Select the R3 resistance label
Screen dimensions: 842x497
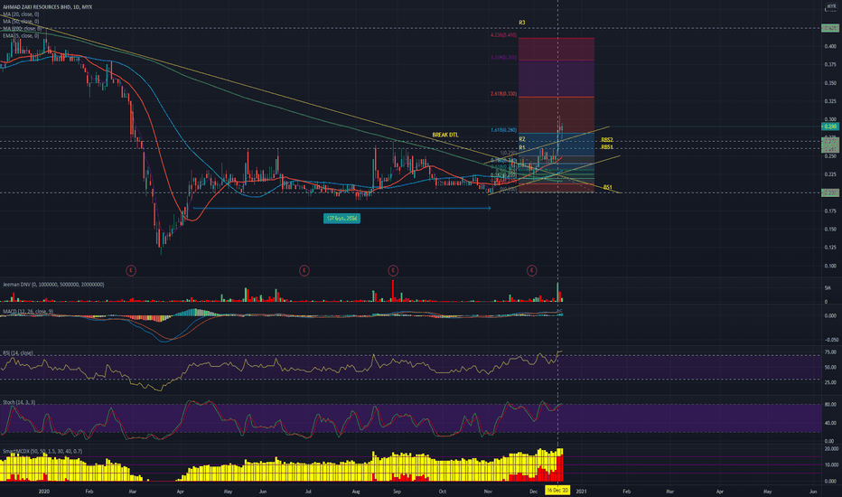522,23
